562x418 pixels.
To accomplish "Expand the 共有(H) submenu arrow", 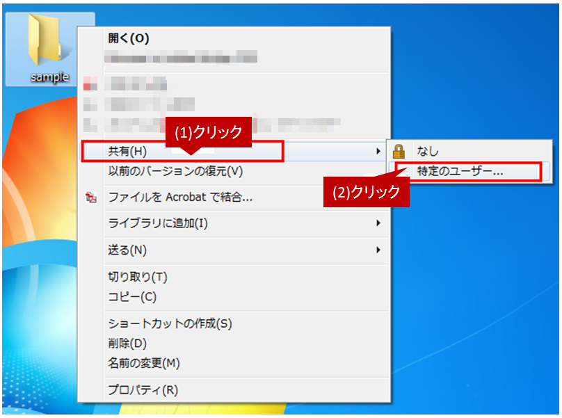I will coord(378,152).
